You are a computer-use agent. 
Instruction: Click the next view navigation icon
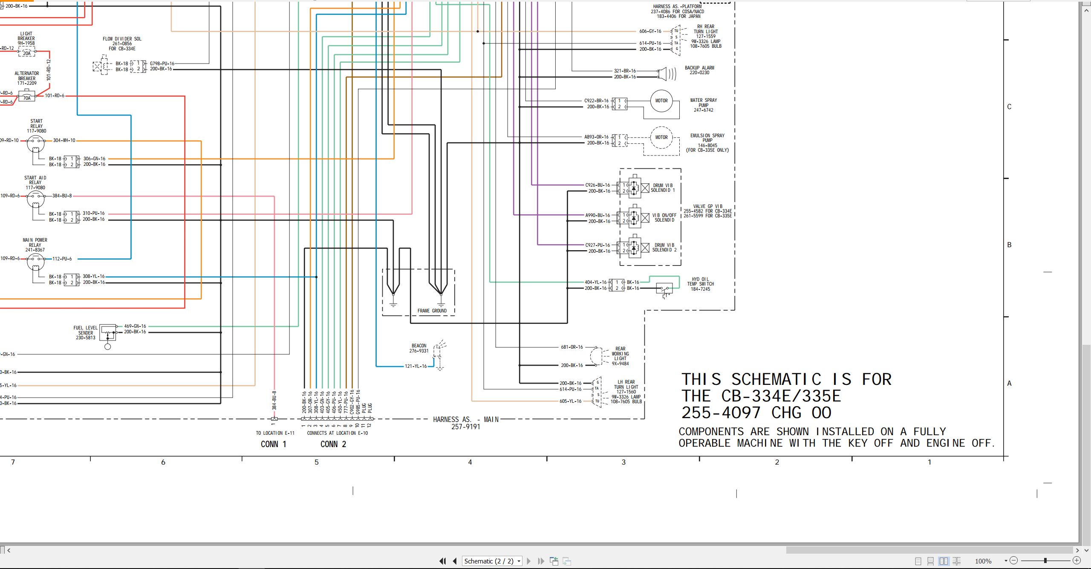[567, 561]
